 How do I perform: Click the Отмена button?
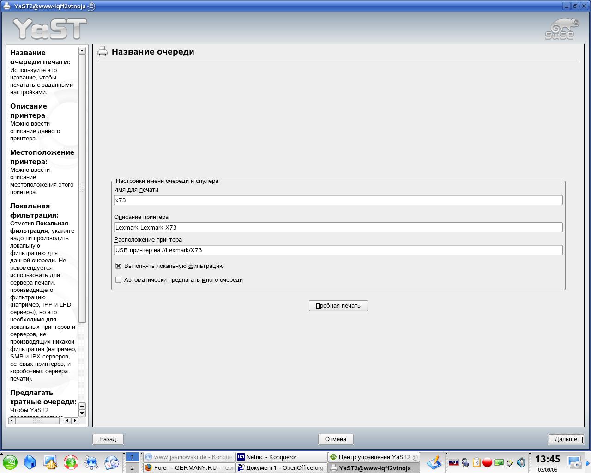tap(336, 439)
